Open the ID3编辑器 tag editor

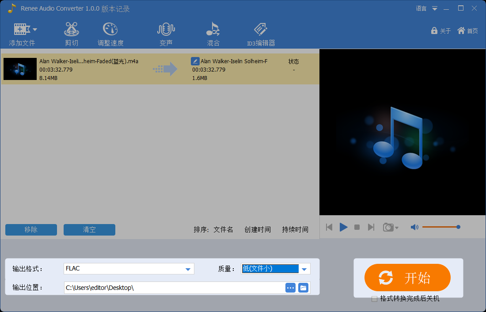click(x=261, y=35)
